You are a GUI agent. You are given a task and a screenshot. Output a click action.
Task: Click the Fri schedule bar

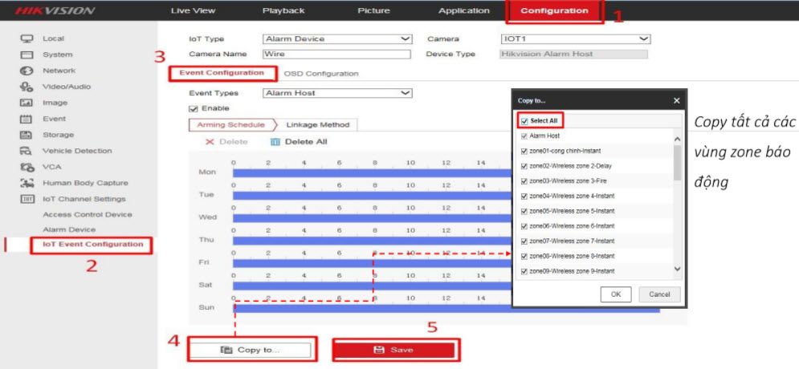[x=372, y=263]
